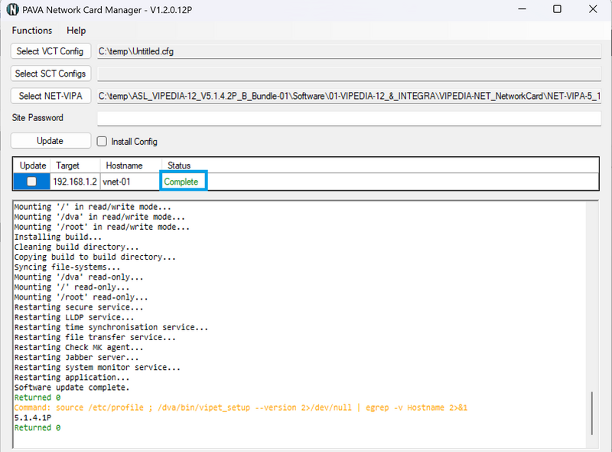Click the 'Syncing file-systems...' log line

(x=67, y=267)
